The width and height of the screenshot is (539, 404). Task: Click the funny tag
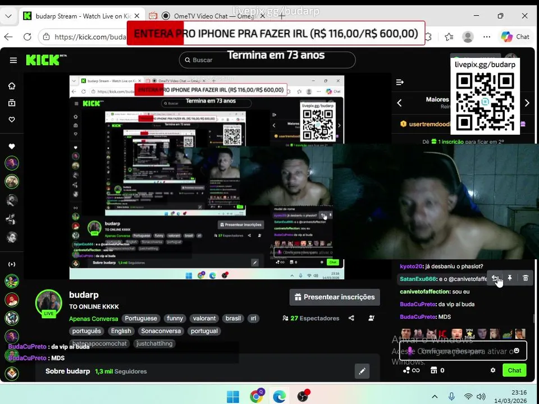click(x=175, y=319)
